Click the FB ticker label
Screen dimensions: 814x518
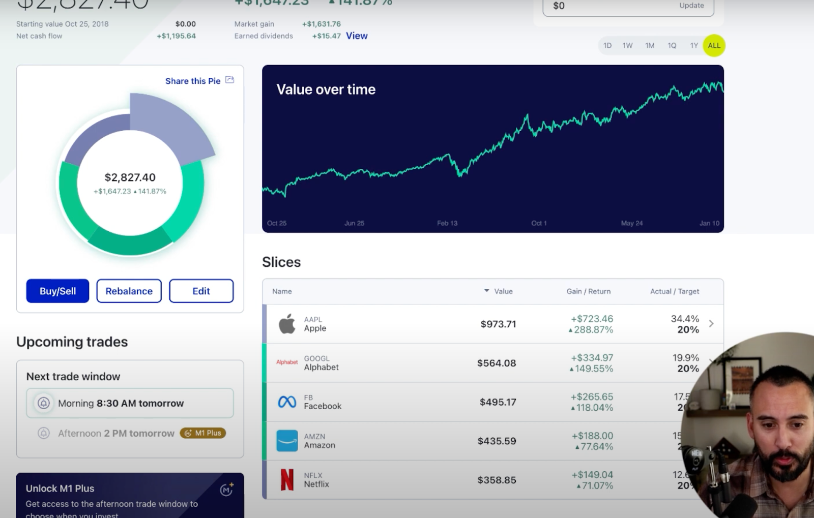[308, 398]
